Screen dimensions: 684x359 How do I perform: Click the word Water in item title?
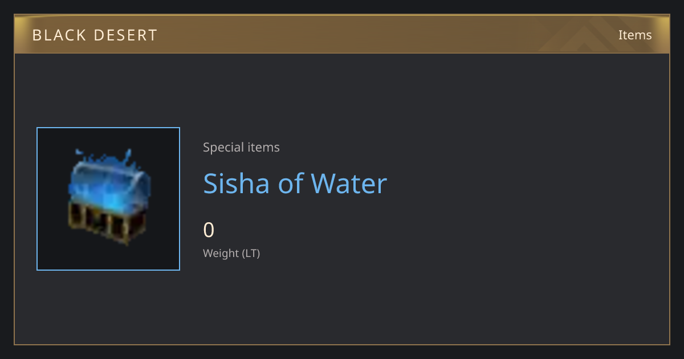[349, 183]
